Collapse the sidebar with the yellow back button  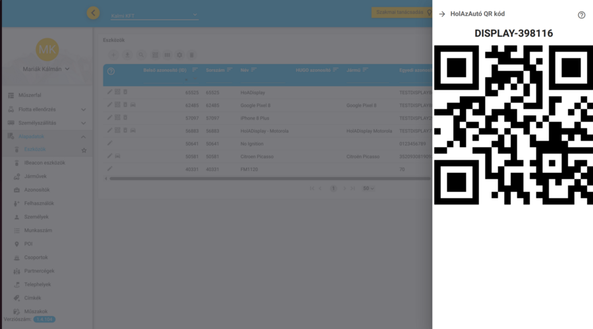(93, 13)
